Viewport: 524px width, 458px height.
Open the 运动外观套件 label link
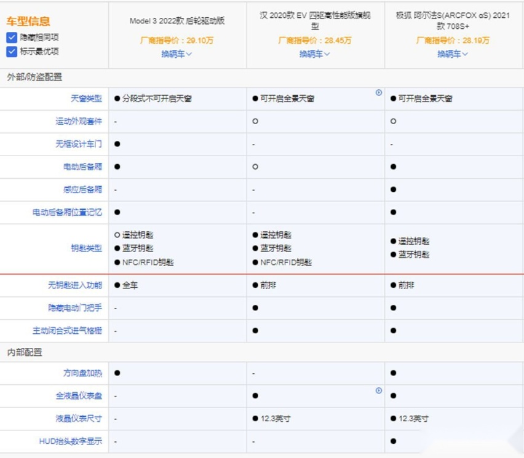click(79, 121)
